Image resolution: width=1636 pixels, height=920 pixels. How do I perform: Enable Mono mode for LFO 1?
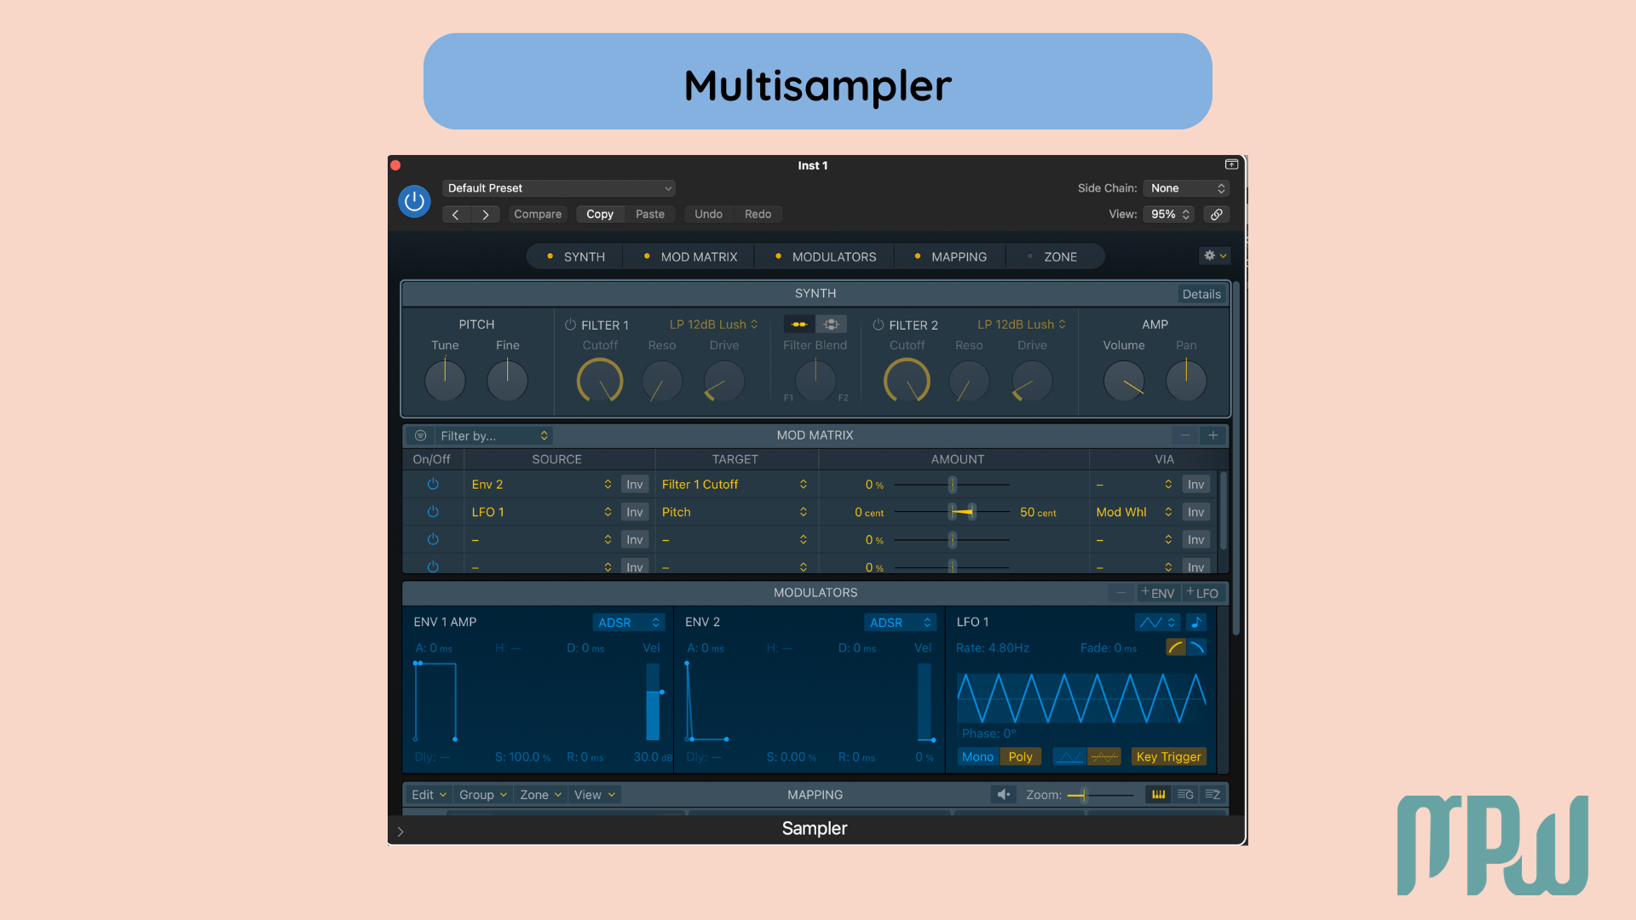coord(977,756)
